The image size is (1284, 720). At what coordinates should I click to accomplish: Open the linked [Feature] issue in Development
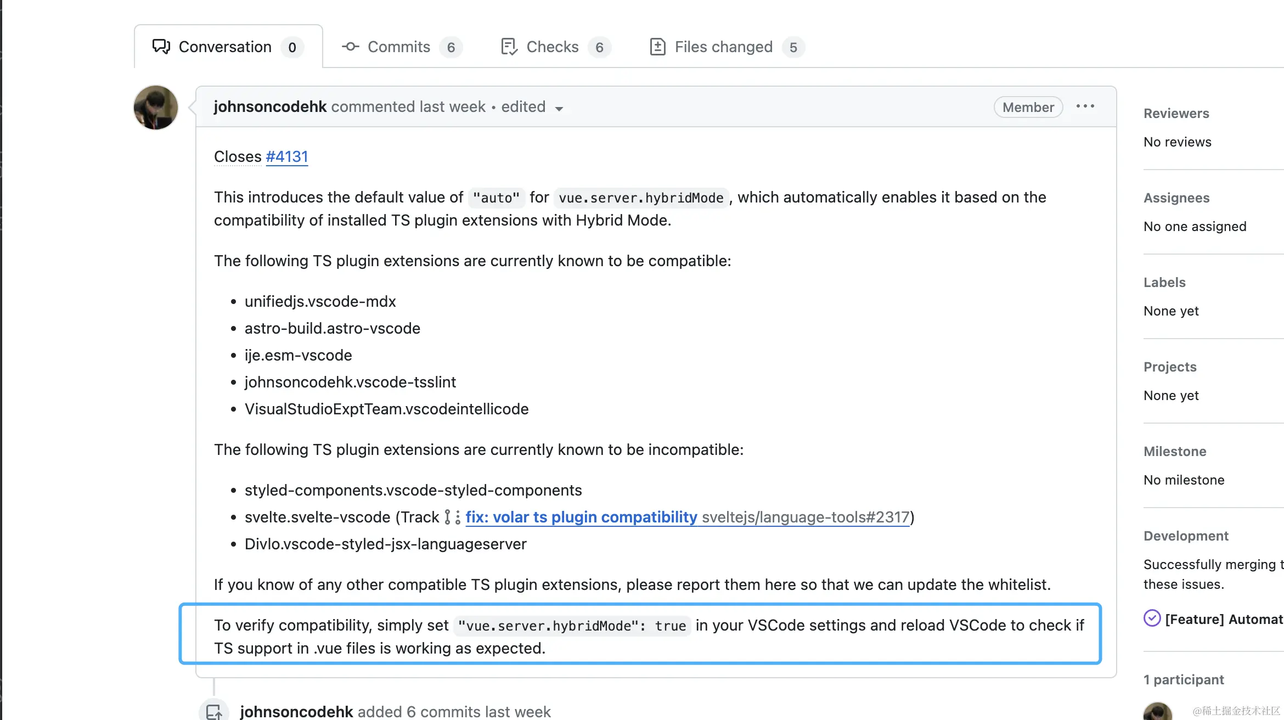1224,619
